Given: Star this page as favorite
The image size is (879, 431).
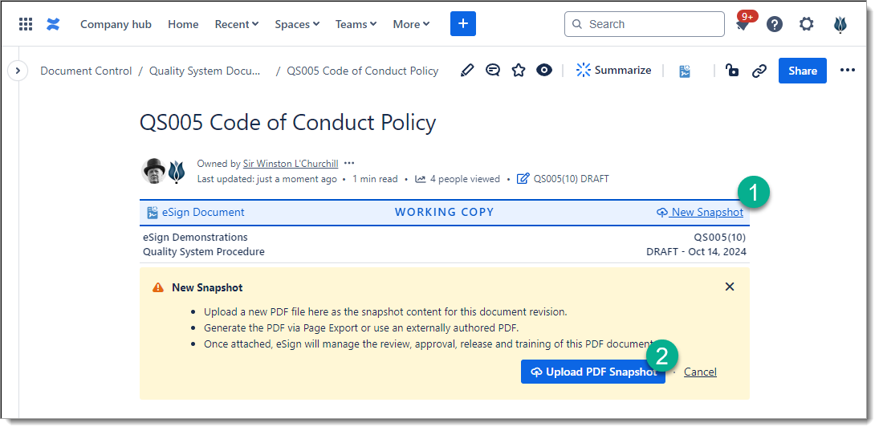Looking at the screenshot, I should tap(519, 71).
